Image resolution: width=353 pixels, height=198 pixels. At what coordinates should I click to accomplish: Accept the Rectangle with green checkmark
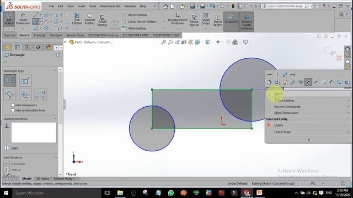click(x=6, y=62)
